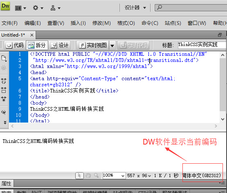Open the 窗口(W) menu
The width and height of the screenshot is (227, 193).
tap(197, 23)
